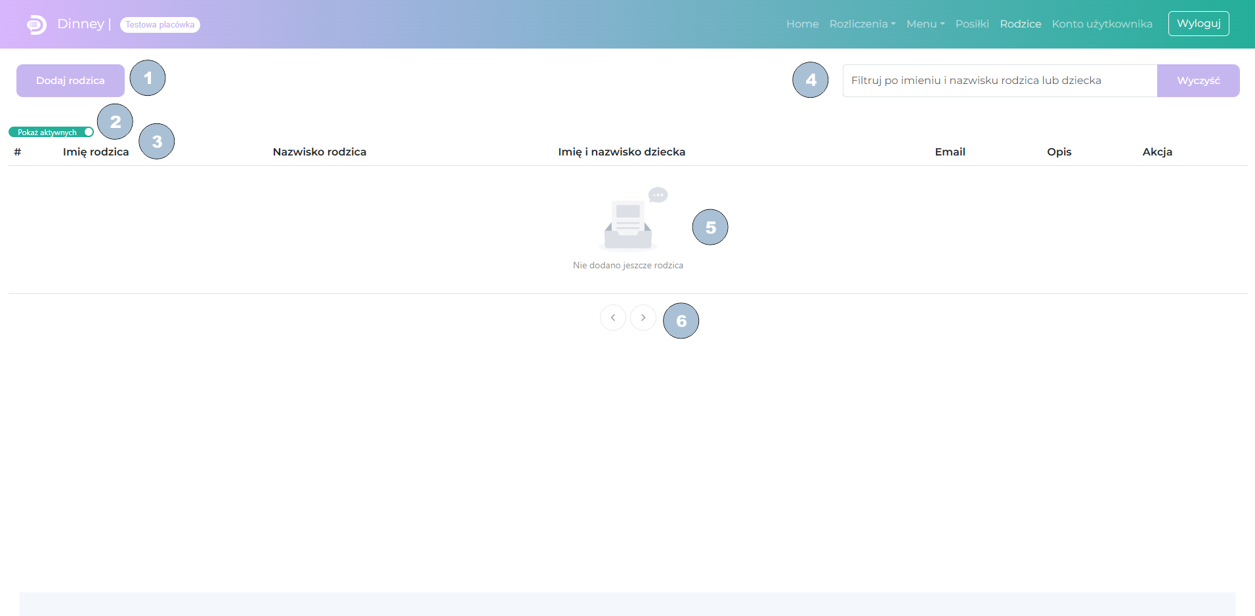Viewport: 1255px width, 616px height.
Task: Expand the Rozliczenia dropdown menu
Action: click(x=862, y=24)
